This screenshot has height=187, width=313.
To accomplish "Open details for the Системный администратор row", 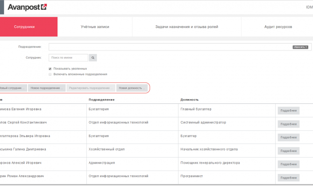I will pos(288,124).
